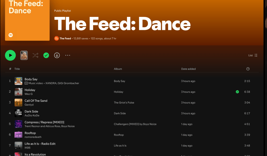Click the Body Say cover art
Viewport: 267px width, 156px height.
click(19, 81)
